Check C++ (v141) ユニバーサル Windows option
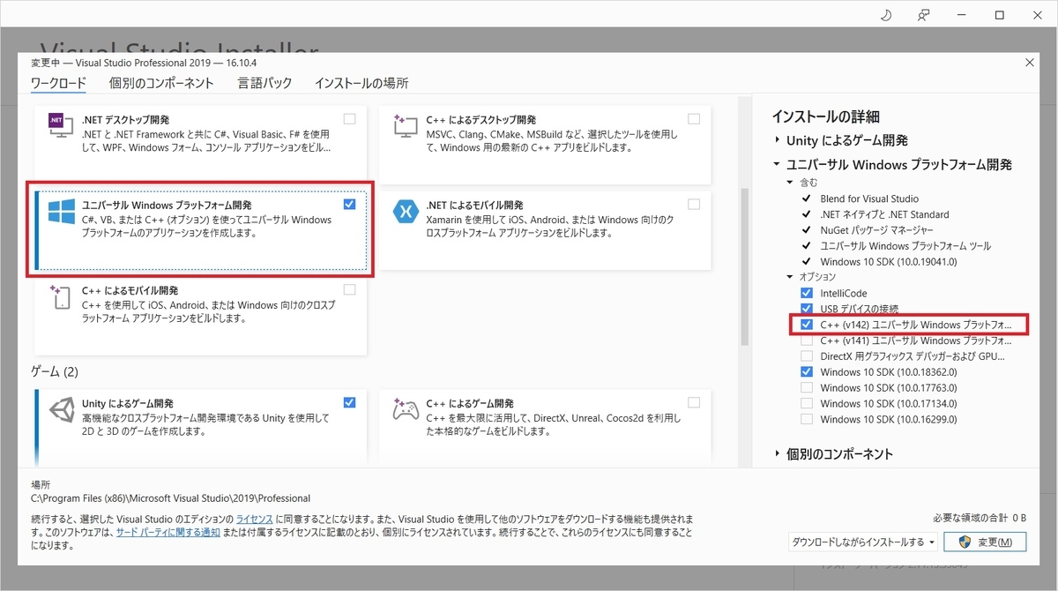This screenshot has width=1058, height=591. [807, 340]
